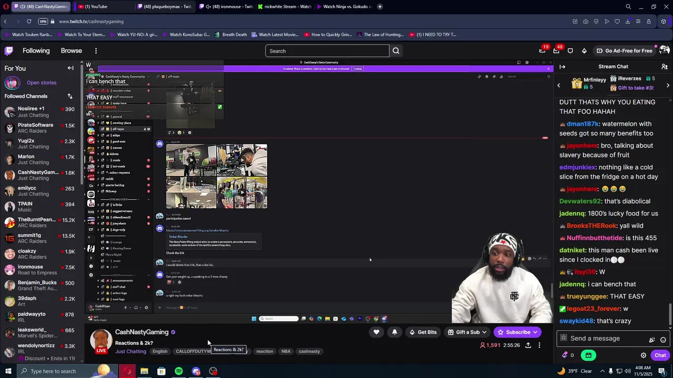Open notifications inbox with 48 badge
The height and width of the screenshot is (378, 673).
(556, 51)
